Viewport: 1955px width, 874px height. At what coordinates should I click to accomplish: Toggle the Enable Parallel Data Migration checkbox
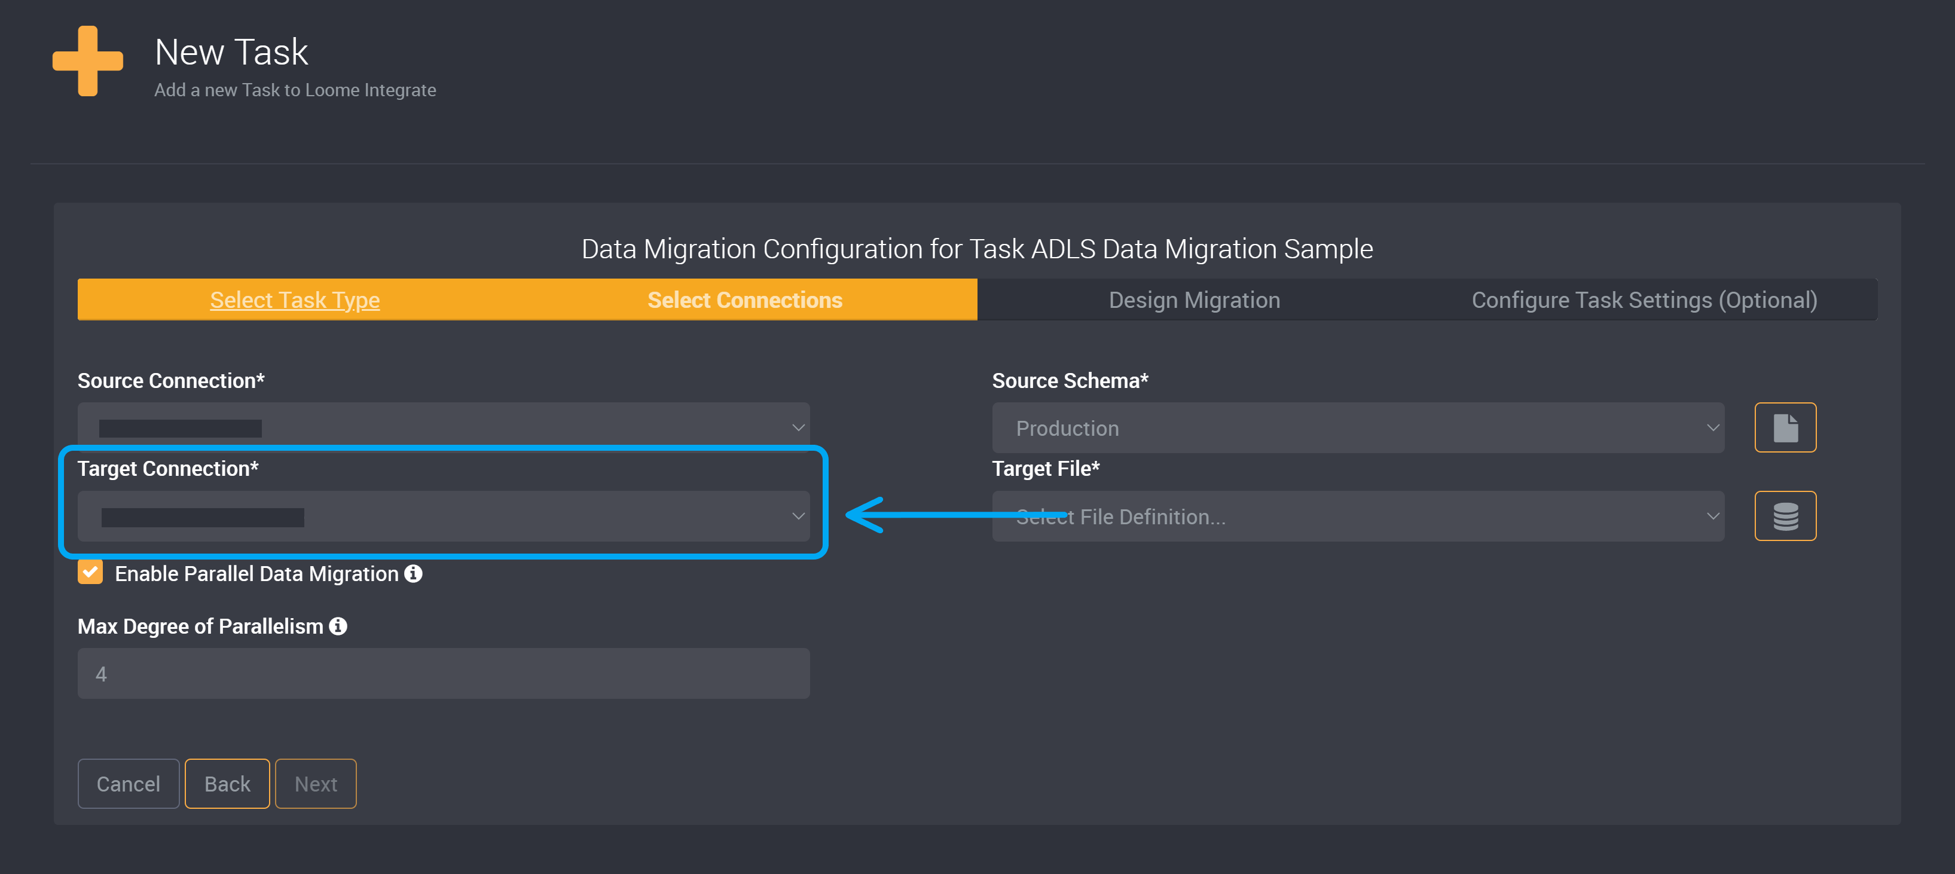tap(90, 572)
